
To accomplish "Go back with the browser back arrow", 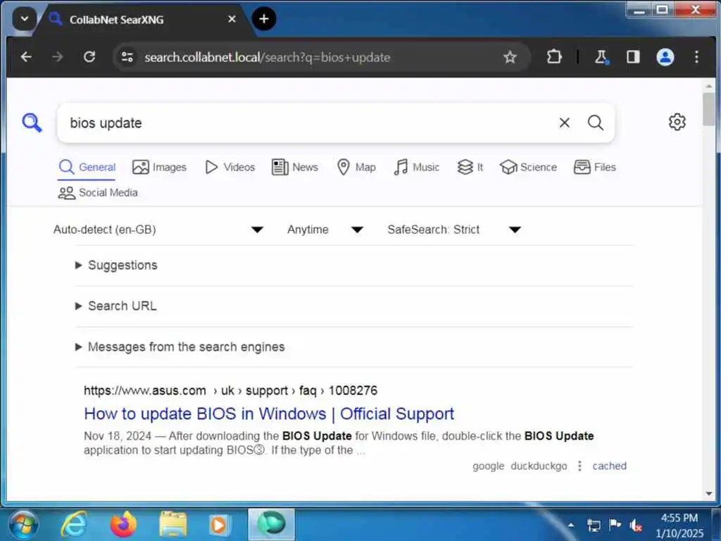I will 26,57.
